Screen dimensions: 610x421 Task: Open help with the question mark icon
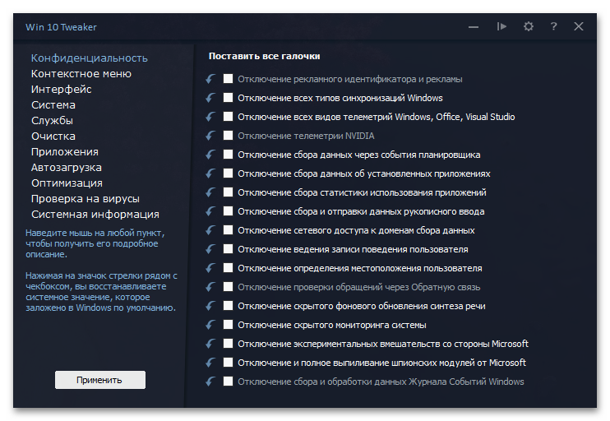tap(553, 26)
